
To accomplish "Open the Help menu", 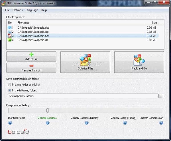I will click(44, 10).
